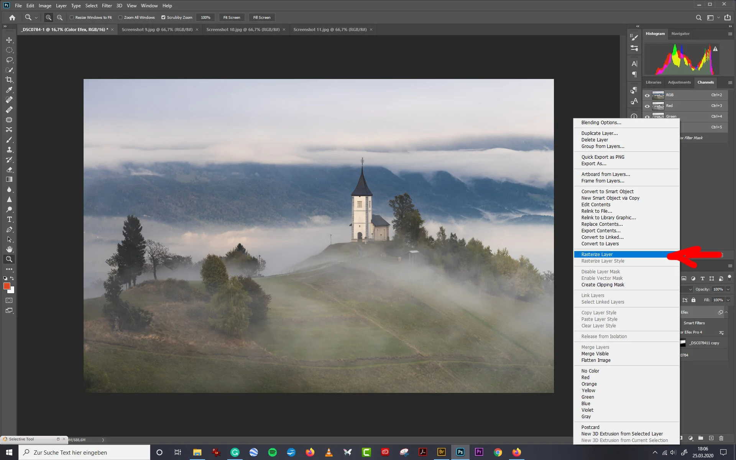Select the Crop tool
The image size is (736, 460).
tap(9, 80)
